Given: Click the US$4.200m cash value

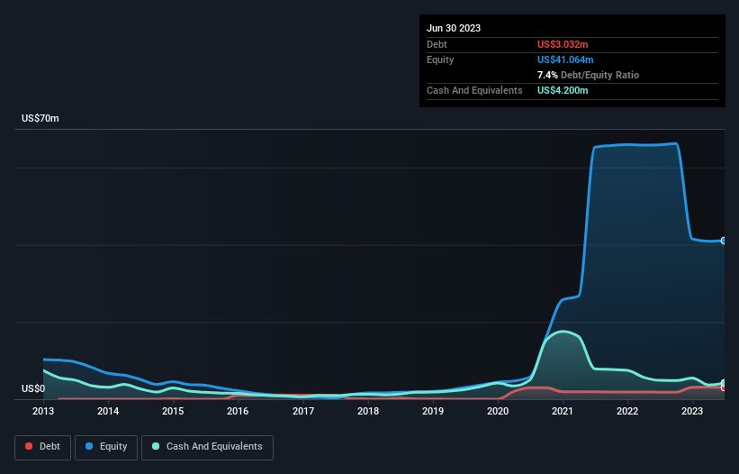Looking at the screenshot, I should click(x=563, y=90).
